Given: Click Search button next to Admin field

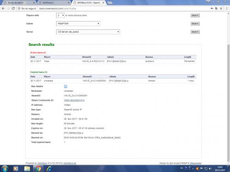Looking at the screenshot, I should (195, 23).
